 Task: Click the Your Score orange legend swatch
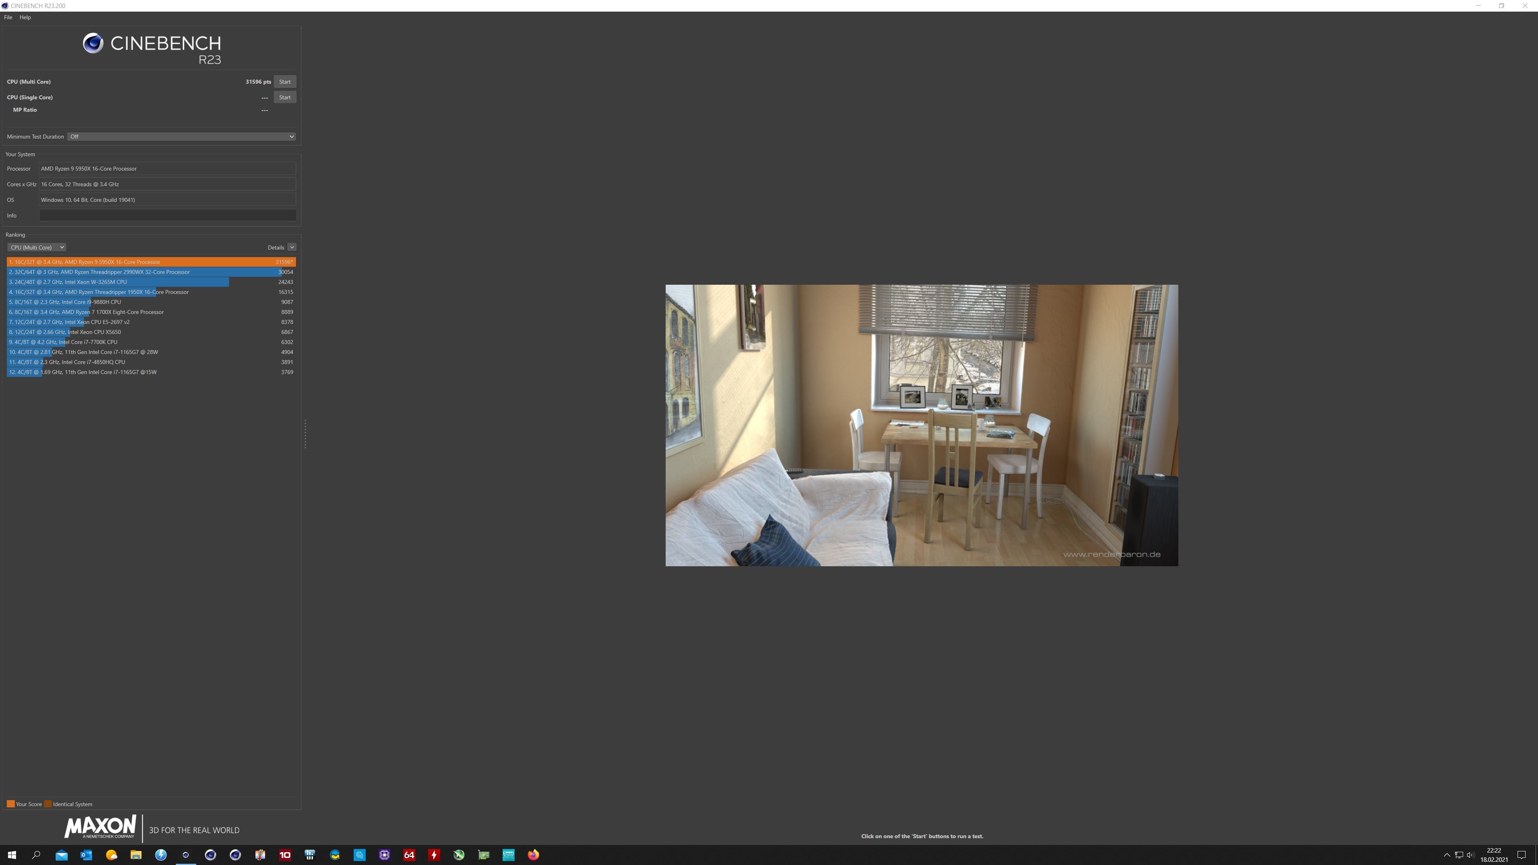tap(11, 804)
